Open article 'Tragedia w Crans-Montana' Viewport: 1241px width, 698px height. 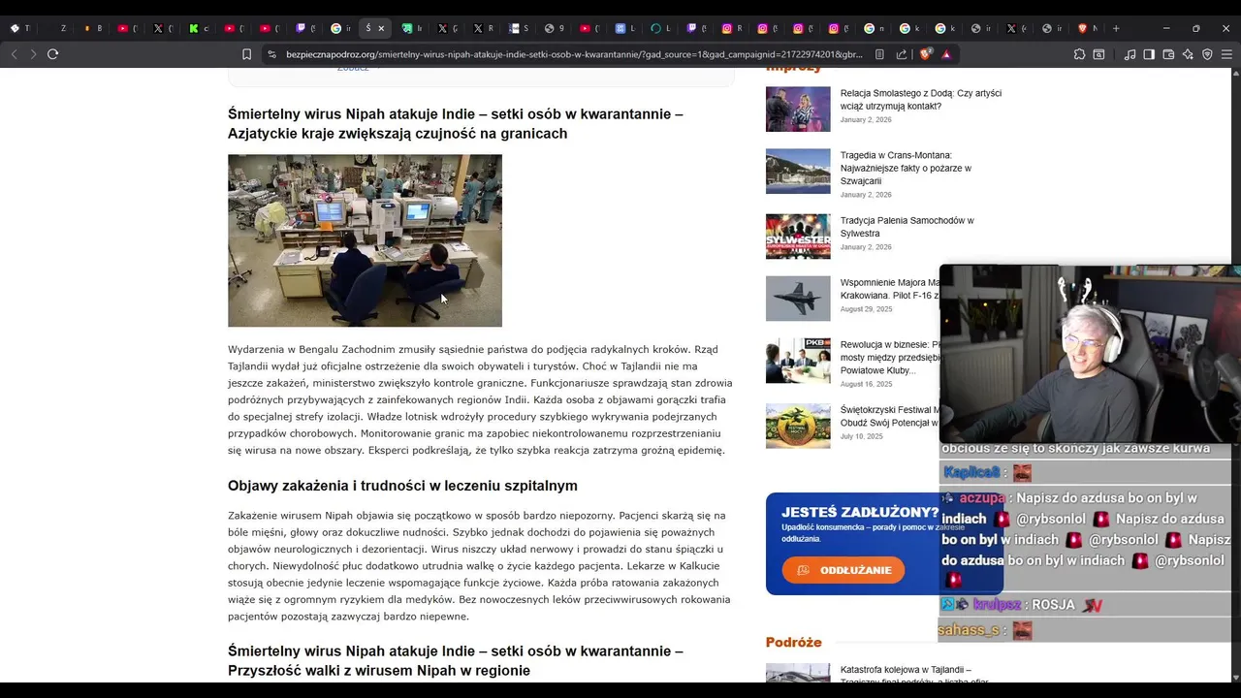tap(906, 168)
